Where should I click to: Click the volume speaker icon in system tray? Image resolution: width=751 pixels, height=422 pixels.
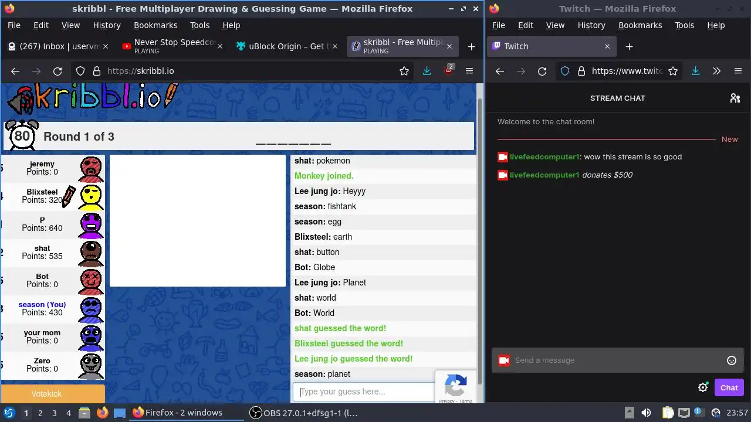pos(646,413)
